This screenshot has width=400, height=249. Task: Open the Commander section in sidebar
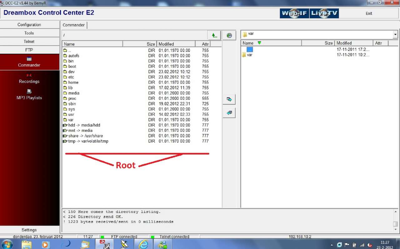pos(29,62)
